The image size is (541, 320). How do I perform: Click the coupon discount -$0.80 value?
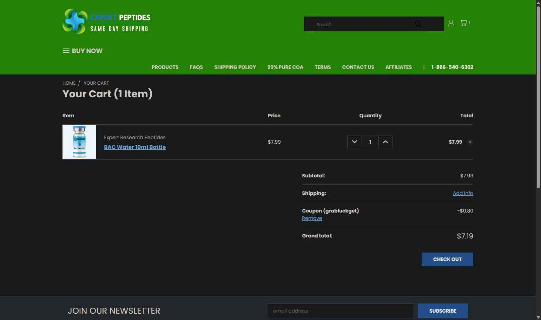click(465, 211)
